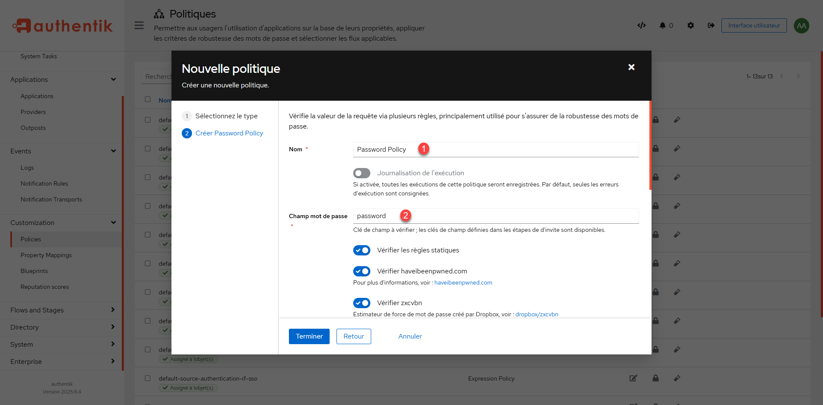Enable Journalisation de l'exécution toggle
This screenshot has width=823, height=405.
(x=362, y=173)
